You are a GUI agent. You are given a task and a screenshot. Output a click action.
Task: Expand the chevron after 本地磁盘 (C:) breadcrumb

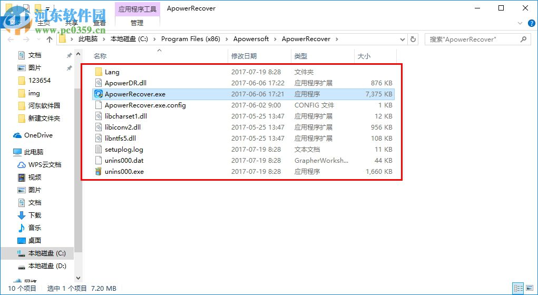(155, 39)
